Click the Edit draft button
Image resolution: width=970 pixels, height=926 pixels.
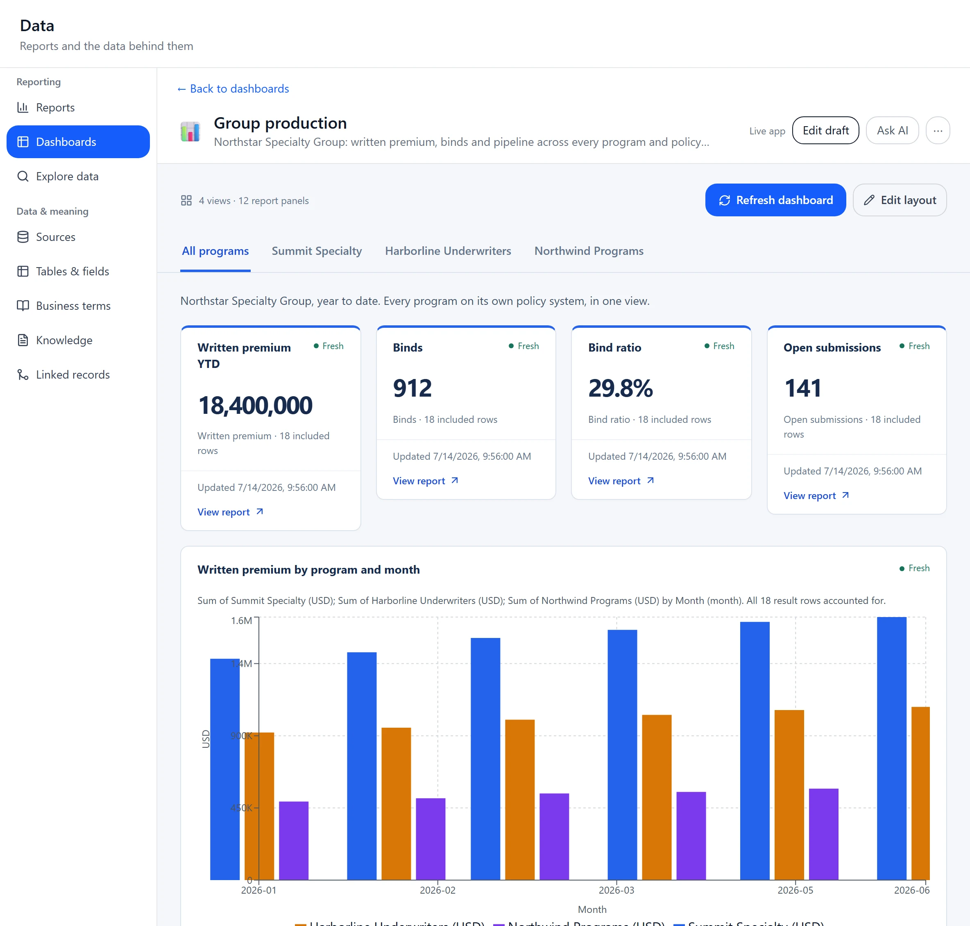[x=825, y=131]
